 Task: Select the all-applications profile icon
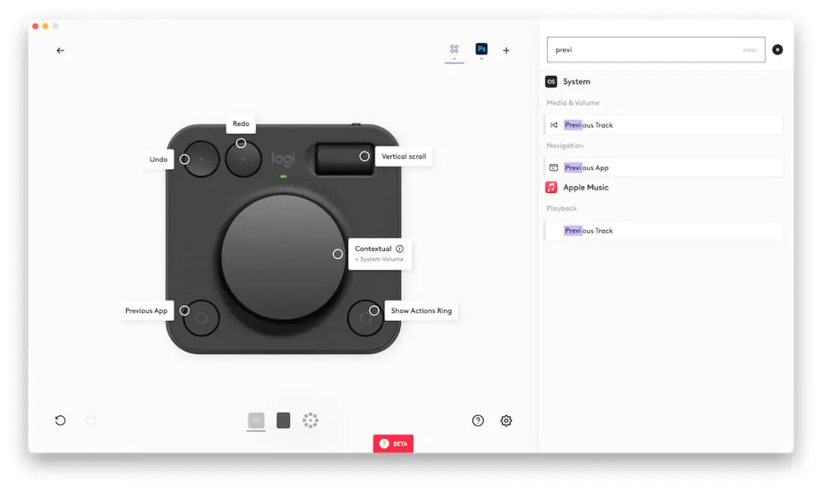pos(454,49)
